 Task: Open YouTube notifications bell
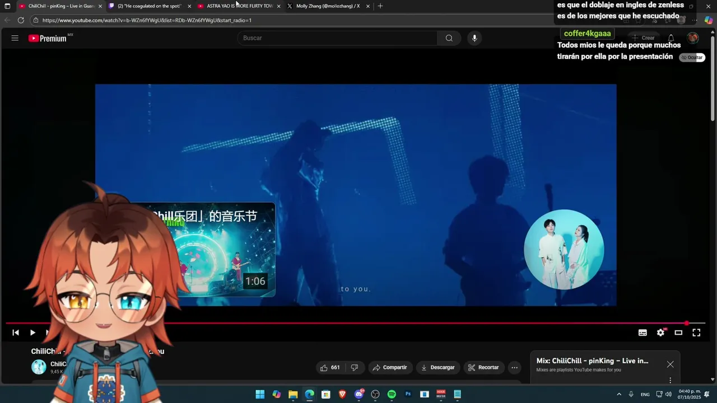click(x=671, y=38)
